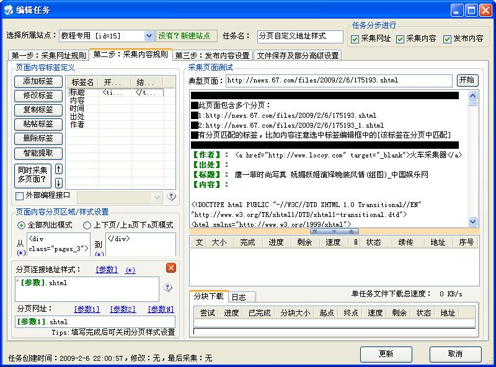
Task: Click the 从 start-region text box
Action: [x=58, y=245]
